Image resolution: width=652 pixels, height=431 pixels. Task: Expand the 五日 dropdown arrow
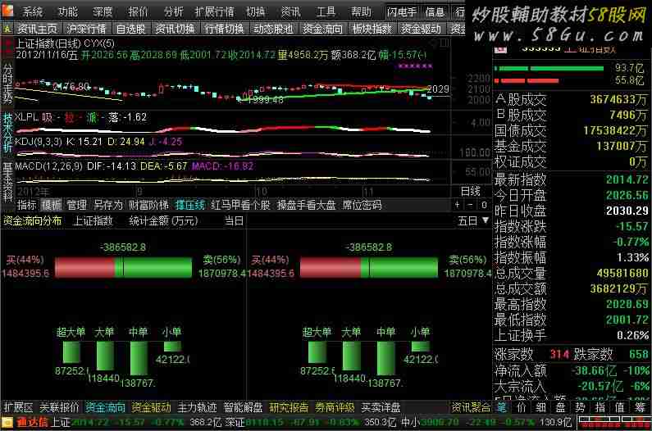tap(486, 220)
